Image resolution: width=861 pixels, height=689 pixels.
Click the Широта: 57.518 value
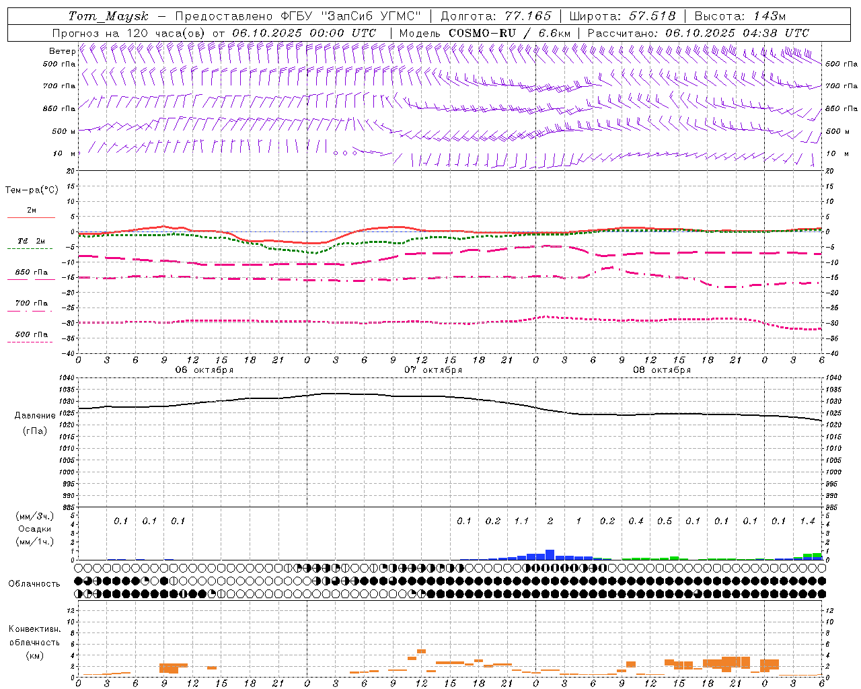pyautogui.click(x=622, y=16)
